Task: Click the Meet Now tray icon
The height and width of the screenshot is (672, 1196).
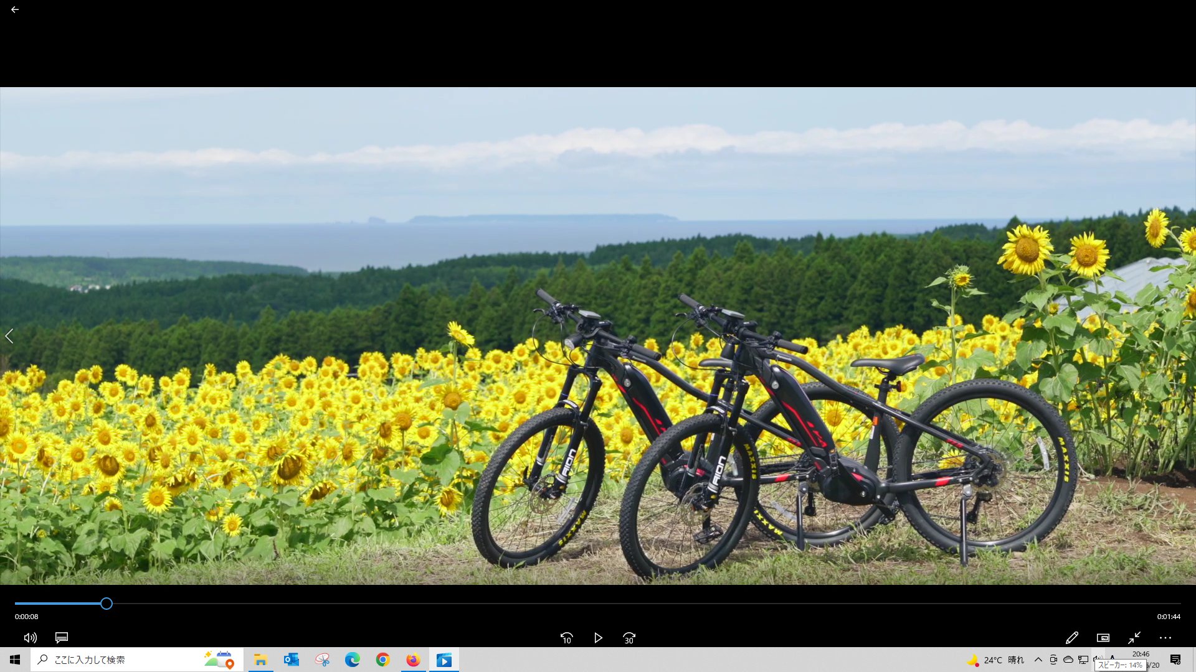Action: (x=1053, y=660)
